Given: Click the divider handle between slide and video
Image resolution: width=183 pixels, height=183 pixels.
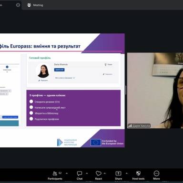Looking at the screenshot, I should click(x=126, y=90).
